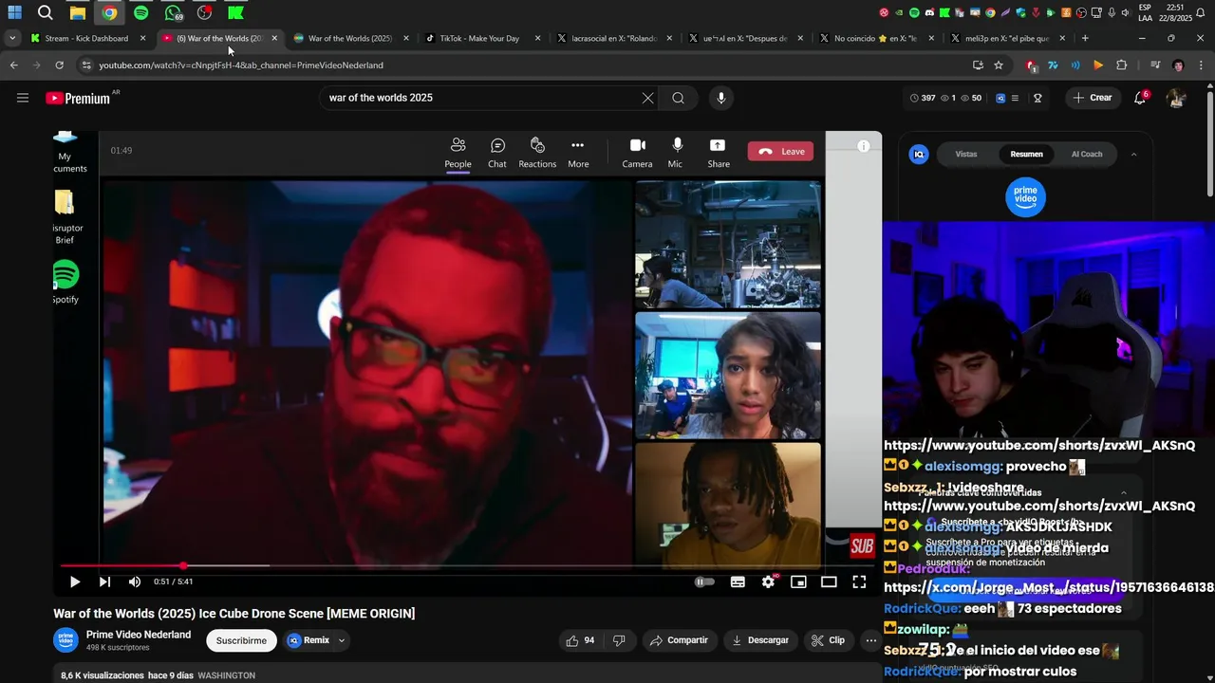Click the Descargar download button
Viewport: 1215px width, 683px height.
760,640
